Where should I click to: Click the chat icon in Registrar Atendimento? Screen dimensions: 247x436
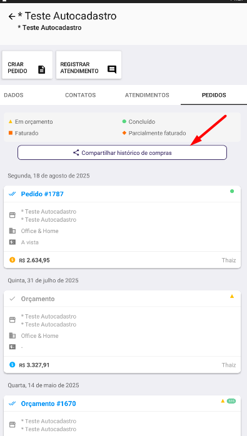point(112,69)
